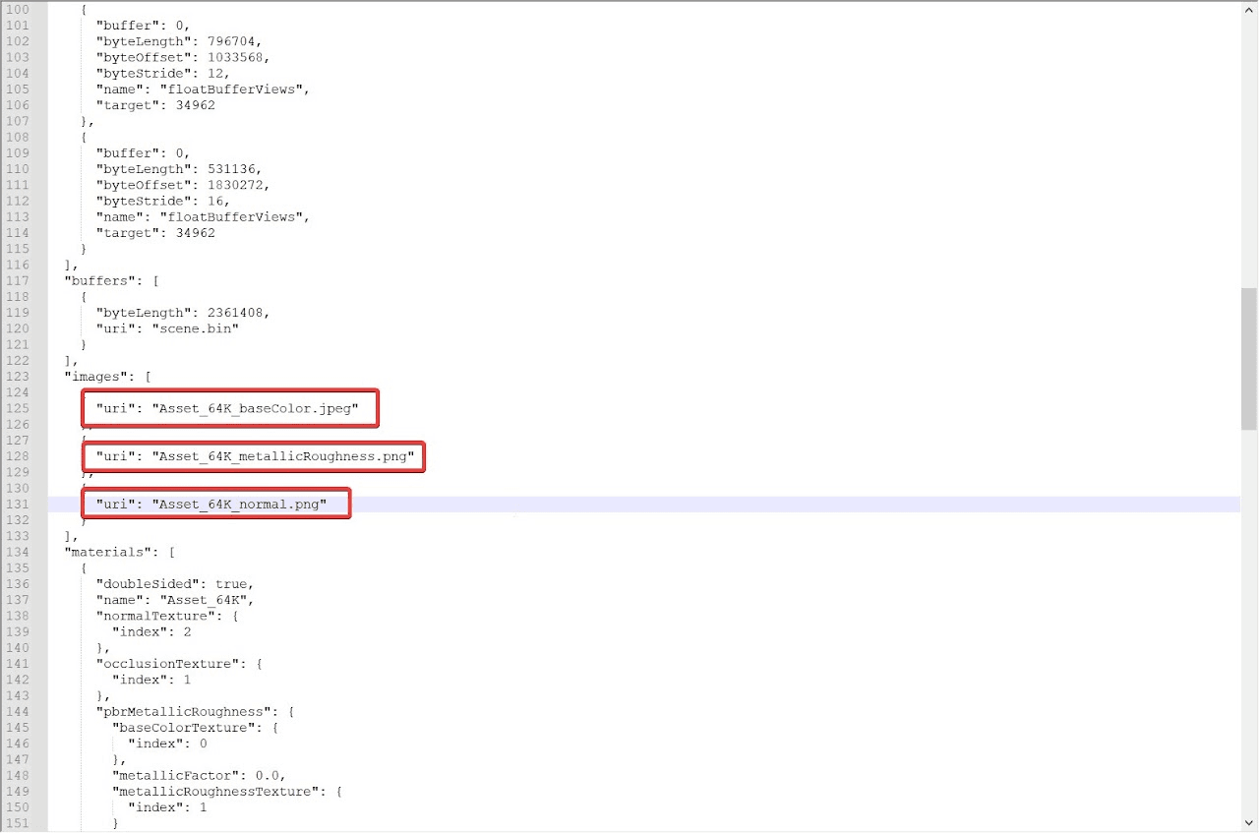Select the highlighted Asset_64K_baseColor.jpeg uri
This screenshot has width=1259, height=833.
229,408
